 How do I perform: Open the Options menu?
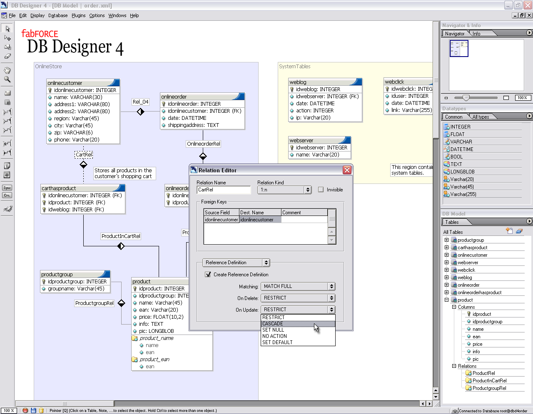(97, 15)
